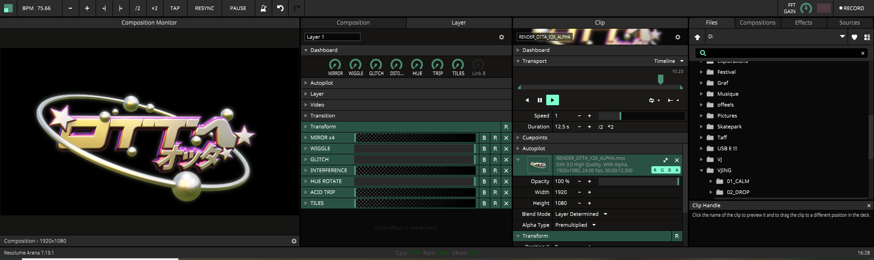874x260 pixels.
Task: Open the Composition tab
Action: point(353,23)
